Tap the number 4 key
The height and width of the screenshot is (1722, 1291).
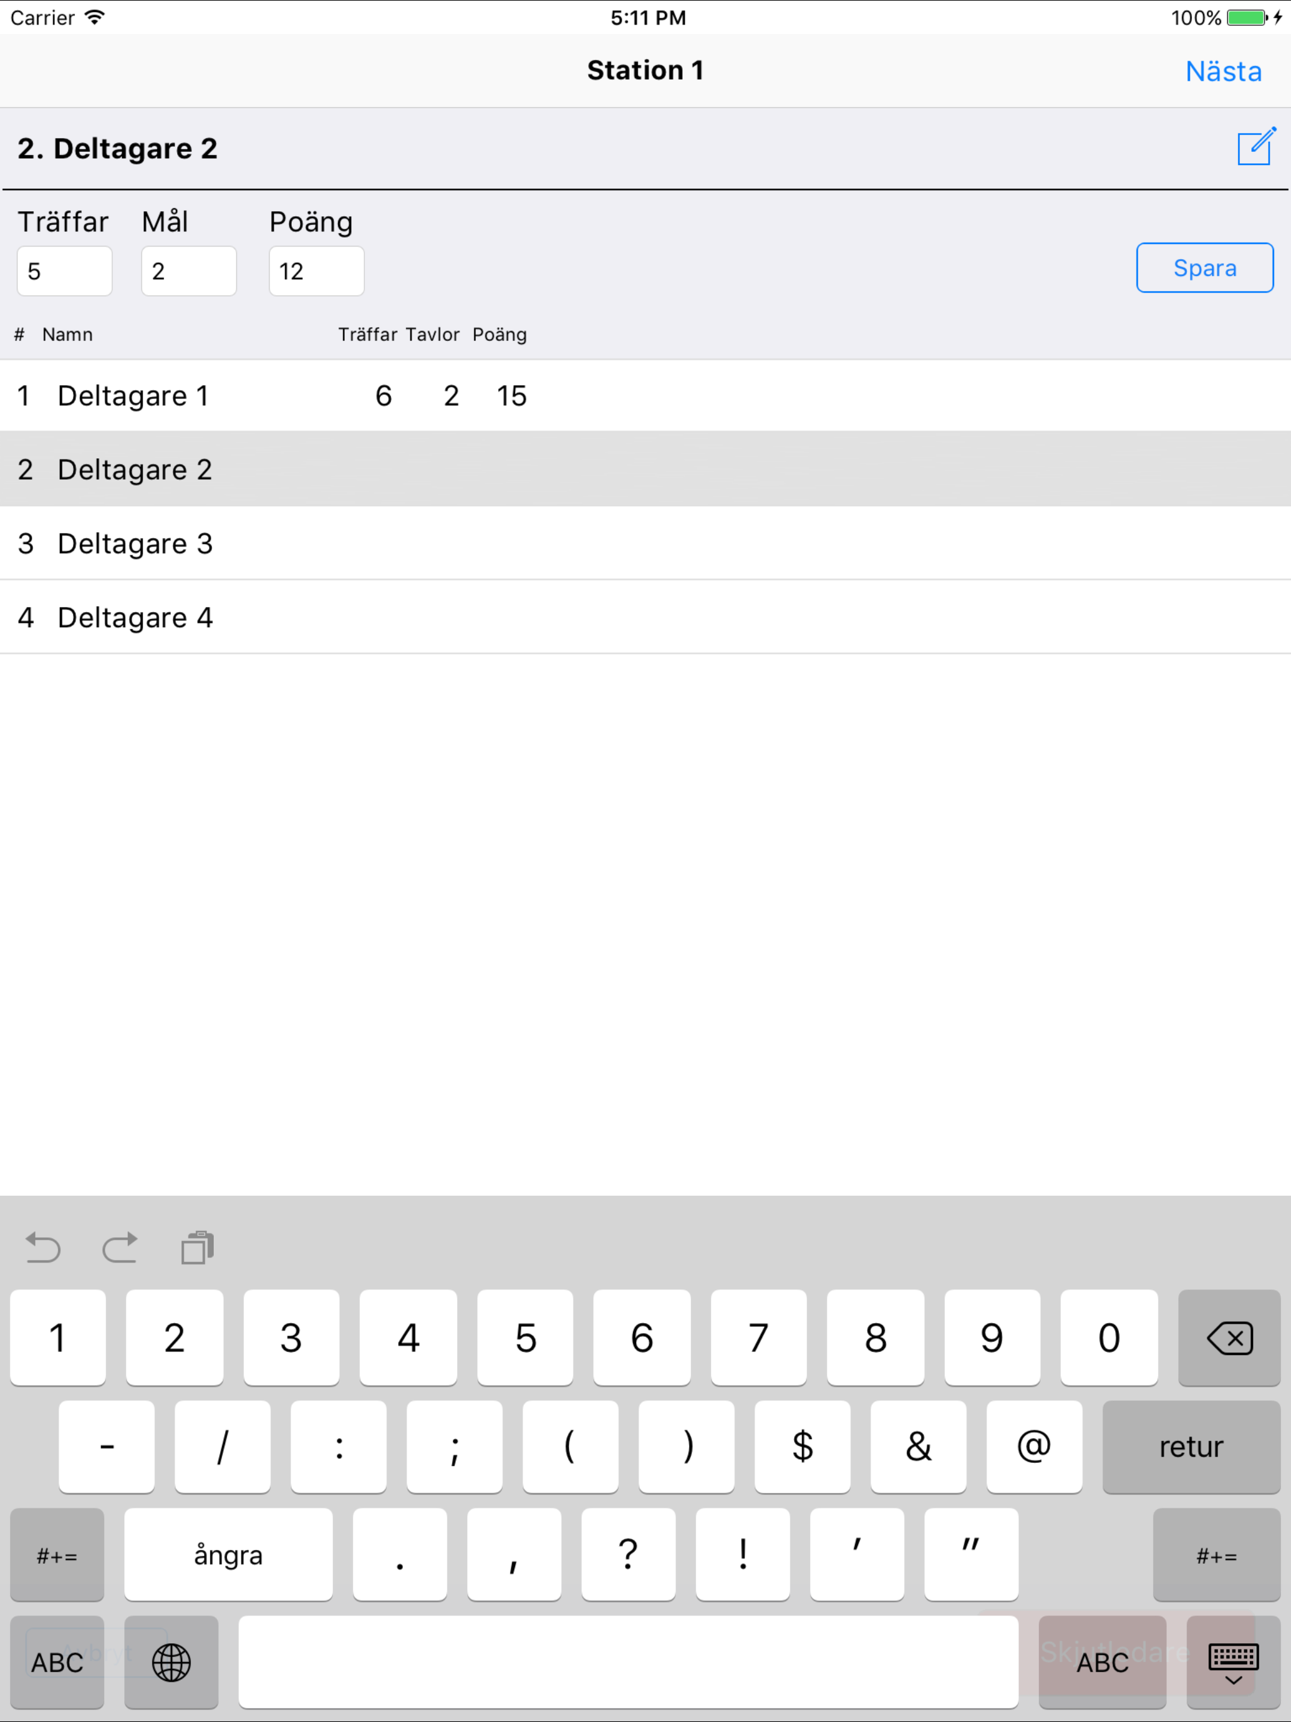[408, 1338]
